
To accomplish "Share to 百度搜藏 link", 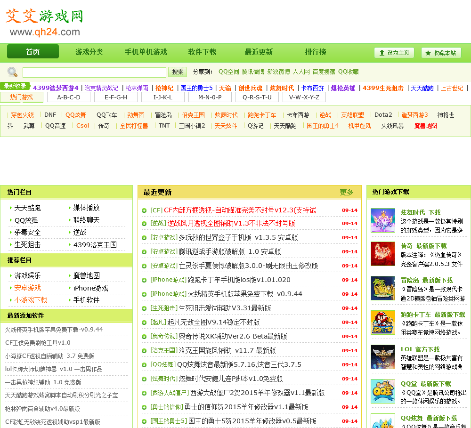I will pos(324,72).
